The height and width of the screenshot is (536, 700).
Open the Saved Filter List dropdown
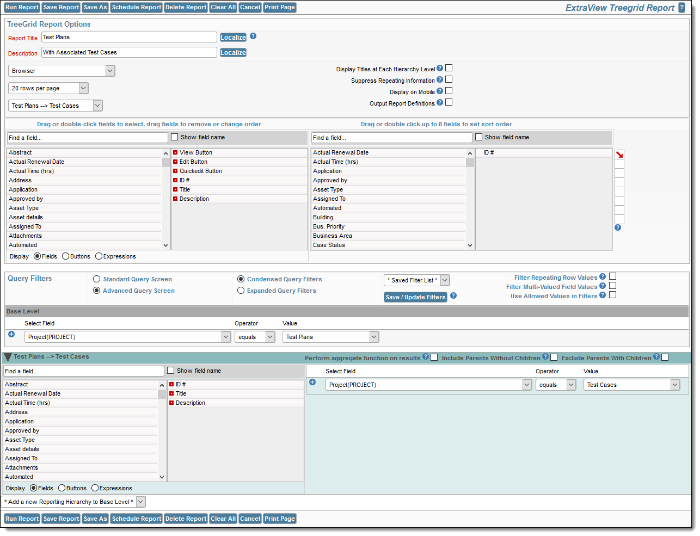[417, 280]
